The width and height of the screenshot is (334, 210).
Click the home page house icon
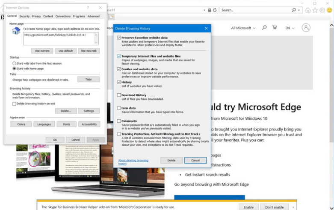coord(16,31)
